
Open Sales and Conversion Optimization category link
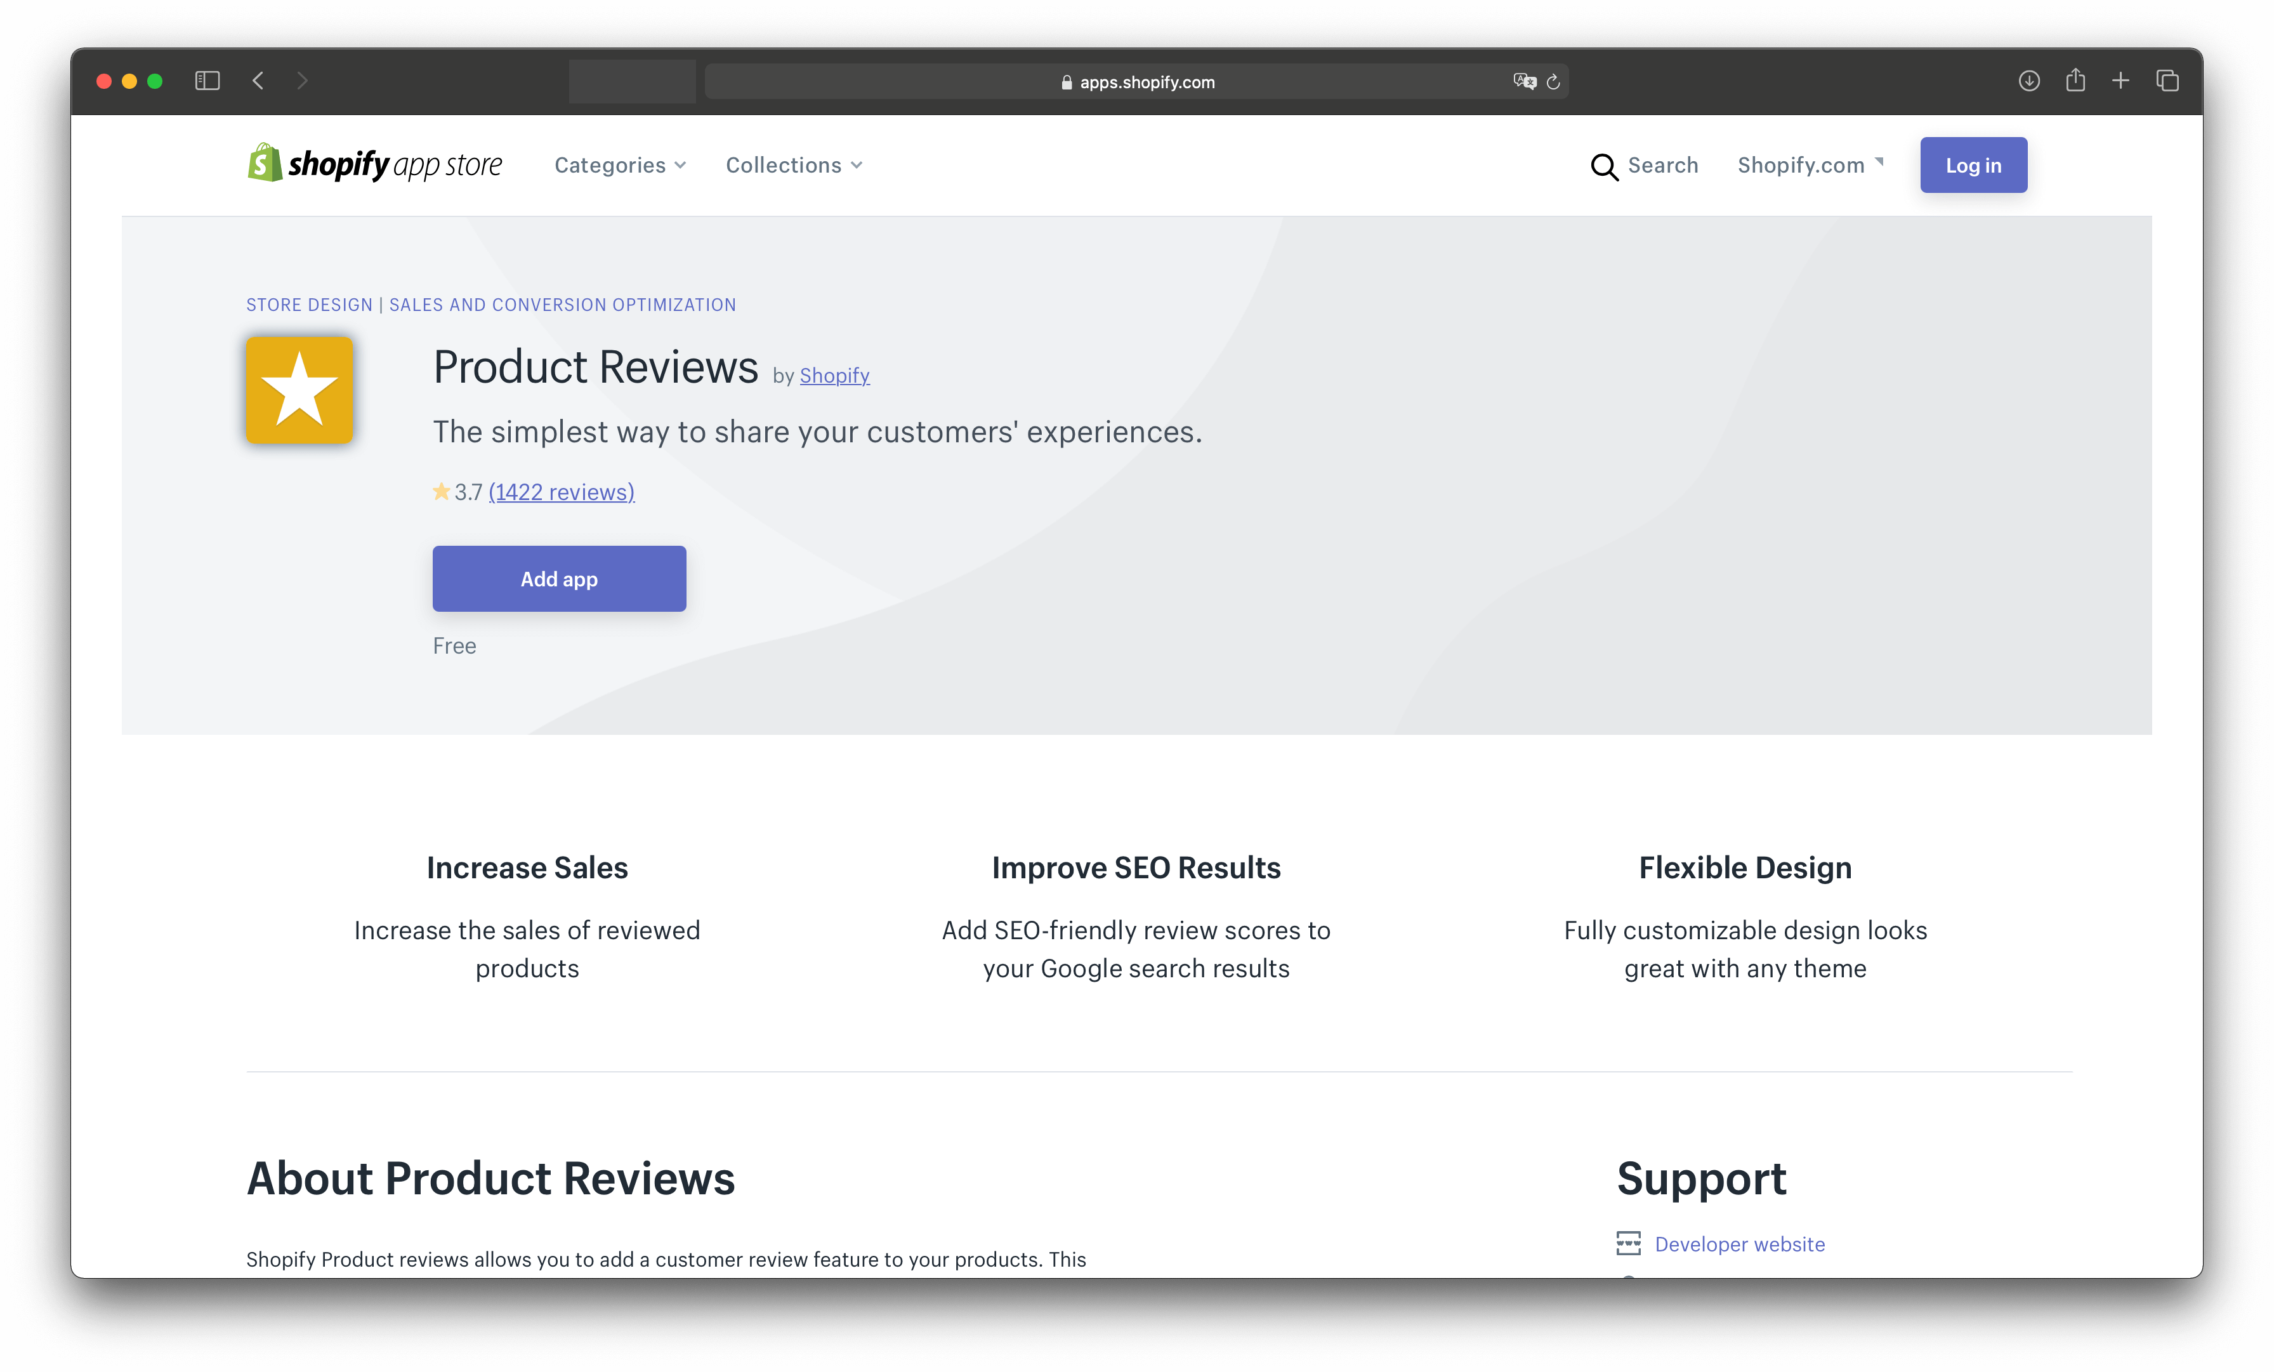click(562, 305)
